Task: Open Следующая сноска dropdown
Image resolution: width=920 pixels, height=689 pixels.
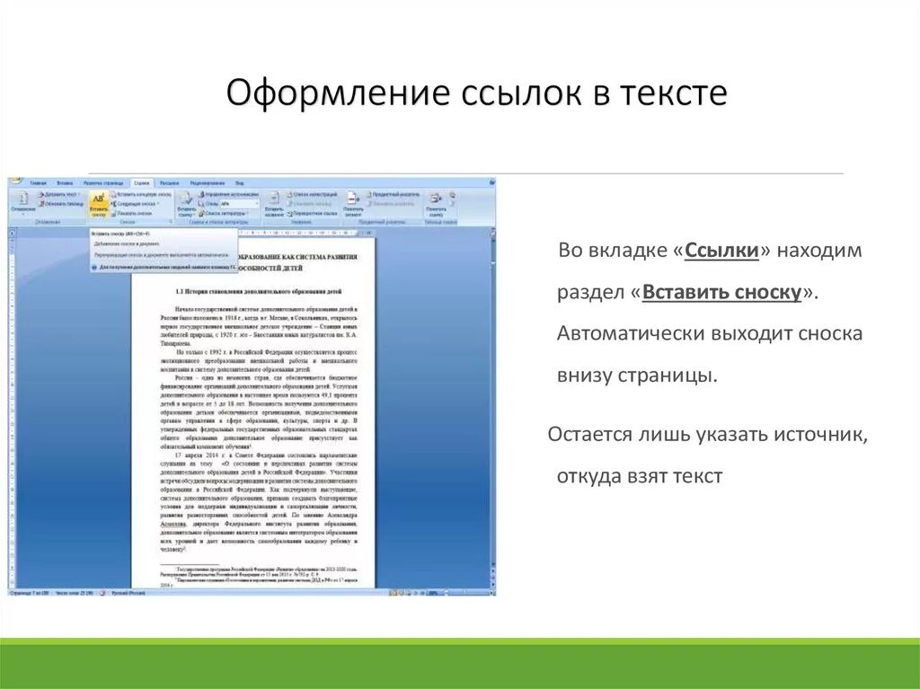Action: pyautogui.click(x=135, y=204)
